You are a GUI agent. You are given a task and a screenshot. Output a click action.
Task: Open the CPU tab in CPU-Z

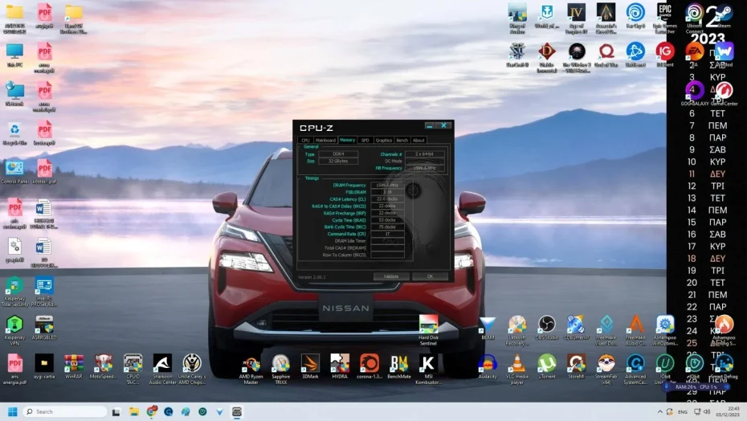[x=305, y=140]
